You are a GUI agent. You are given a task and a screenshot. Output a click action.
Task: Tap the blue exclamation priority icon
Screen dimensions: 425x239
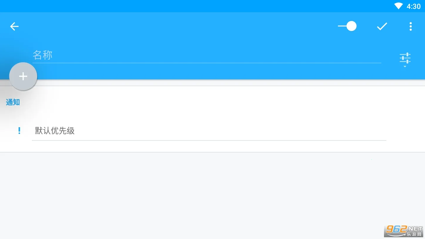(19, 130)
